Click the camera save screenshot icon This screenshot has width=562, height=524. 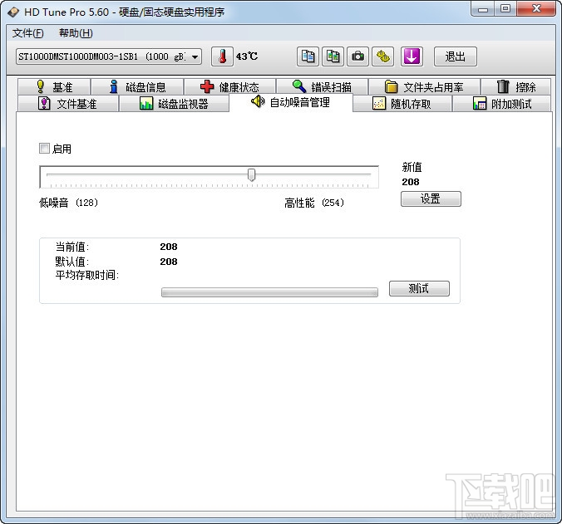357,56
